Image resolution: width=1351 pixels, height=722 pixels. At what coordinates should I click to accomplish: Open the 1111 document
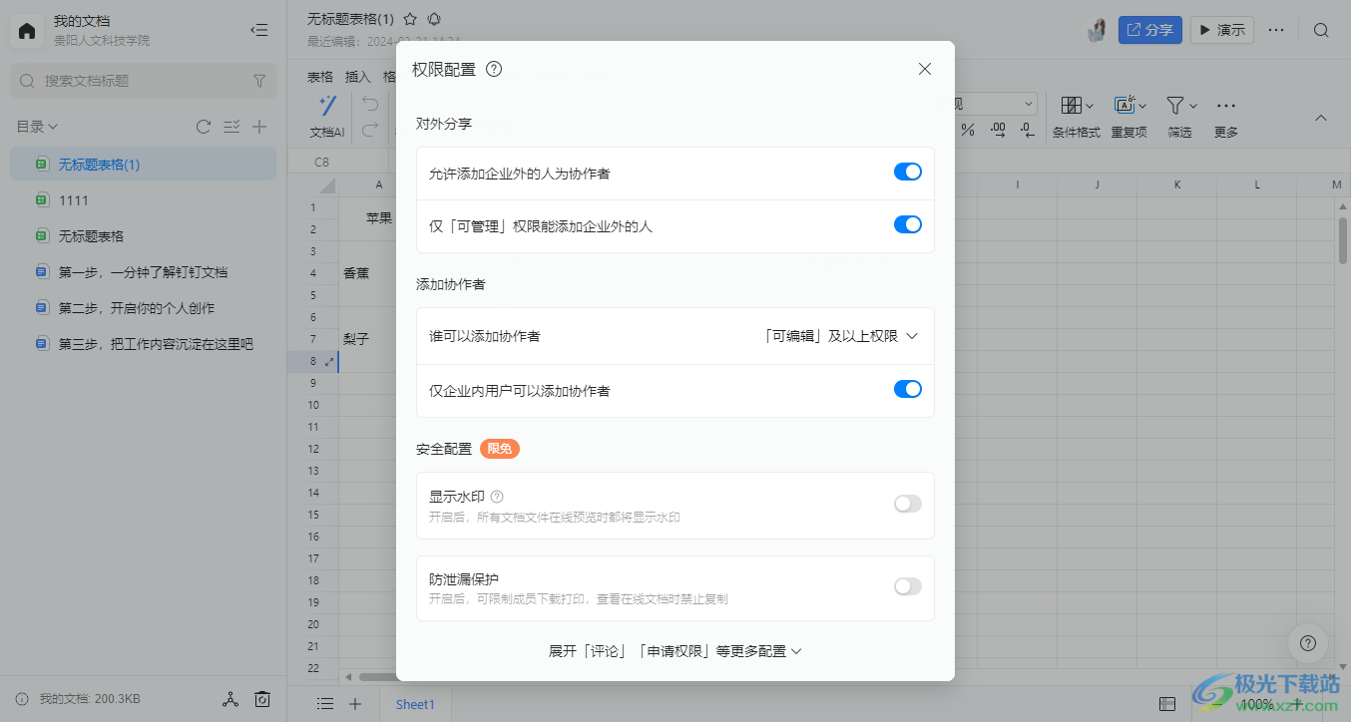tap(143, 200)
